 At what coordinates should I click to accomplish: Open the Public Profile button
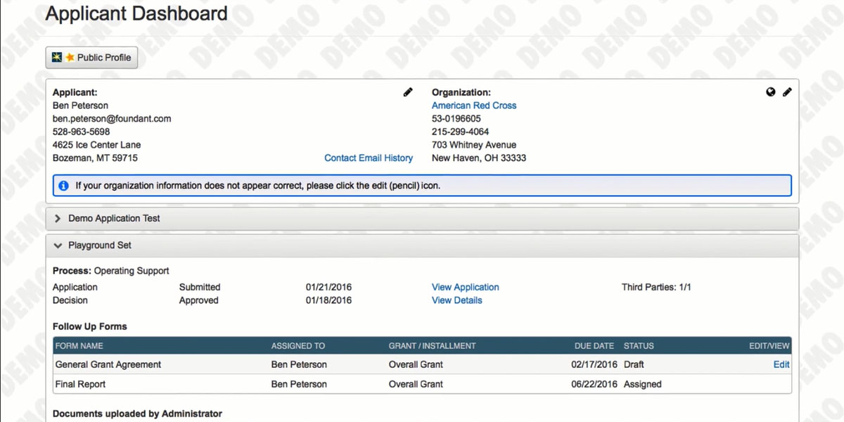pyautogui.click(x=91, y=58)
